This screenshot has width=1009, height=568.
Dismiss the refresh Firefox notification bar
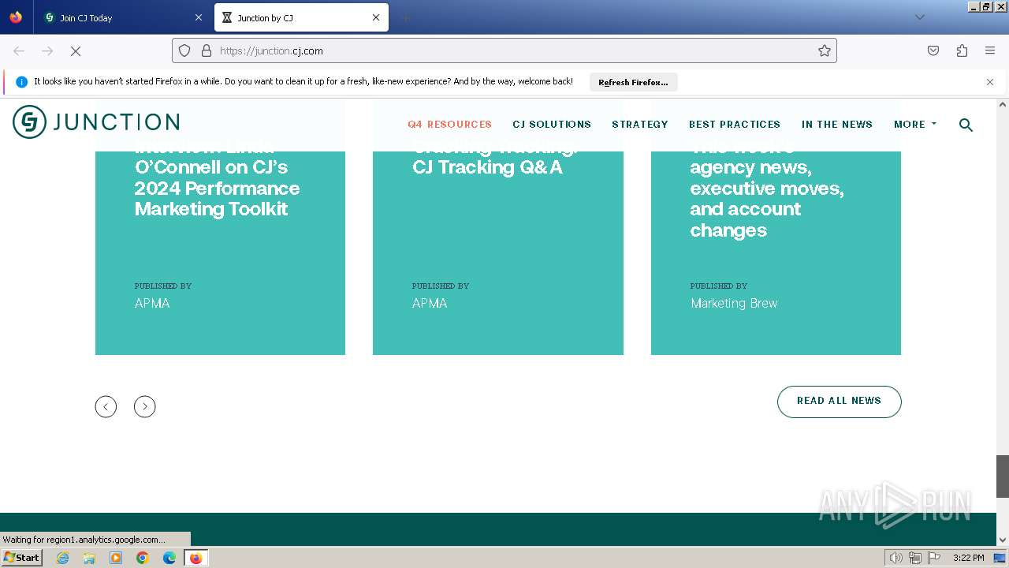click(990, 82)
